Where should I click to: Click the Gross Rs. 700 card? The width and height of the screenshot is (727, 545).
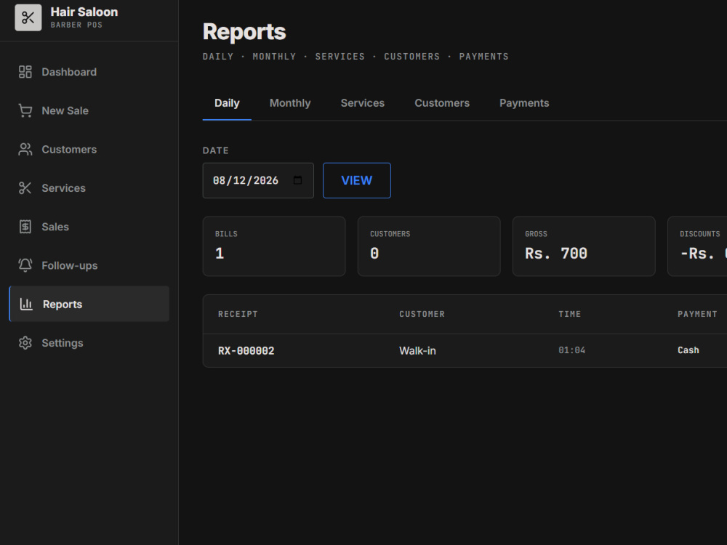(x=584, y=246)
